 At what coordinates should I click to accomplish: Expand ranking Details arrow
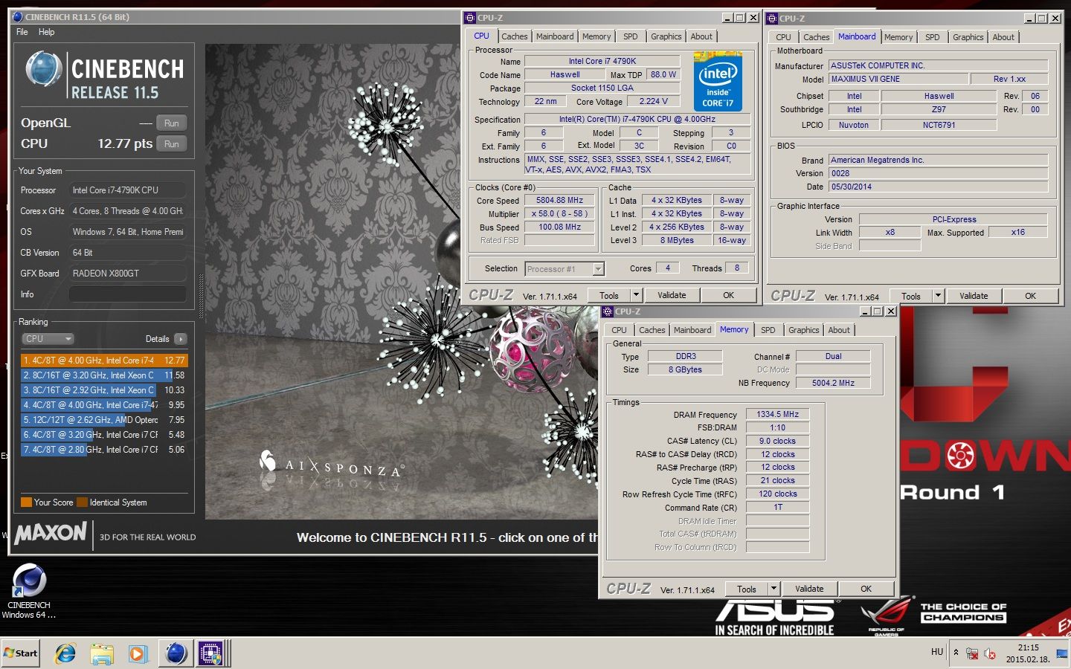[x=180, y=339]
